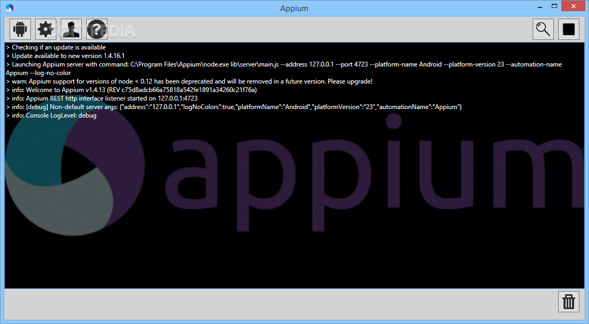Click the Appium logo in the title bar
The image size is (589, 324).
pyautogui.click(x=10, y=8)
